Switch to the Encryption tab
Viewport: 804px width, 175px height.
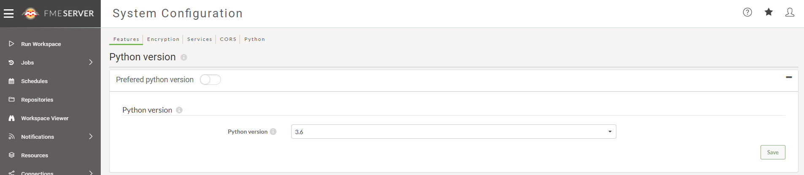163,39
